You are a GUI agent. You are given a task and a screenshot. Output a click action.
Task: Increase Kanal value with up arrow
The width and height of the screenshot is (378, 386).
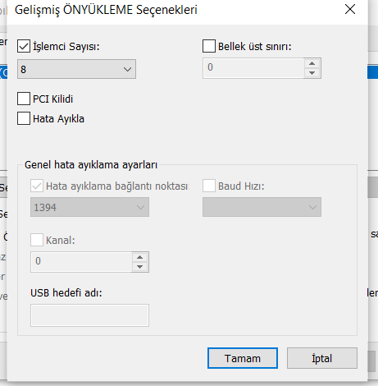[140, 257]
